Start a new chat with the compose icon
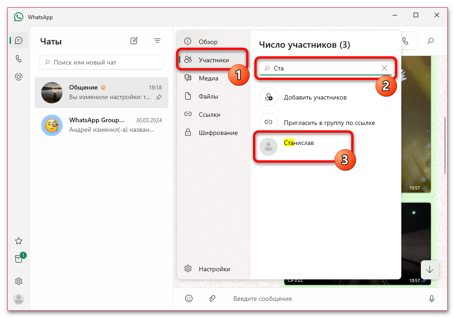This screenshot has width=455, height=318. (x=134, y=41)
